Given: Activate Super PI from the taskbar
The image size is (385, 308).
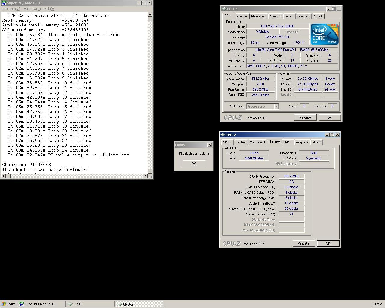Looking at the screenshot, I should tap(42, 304).
